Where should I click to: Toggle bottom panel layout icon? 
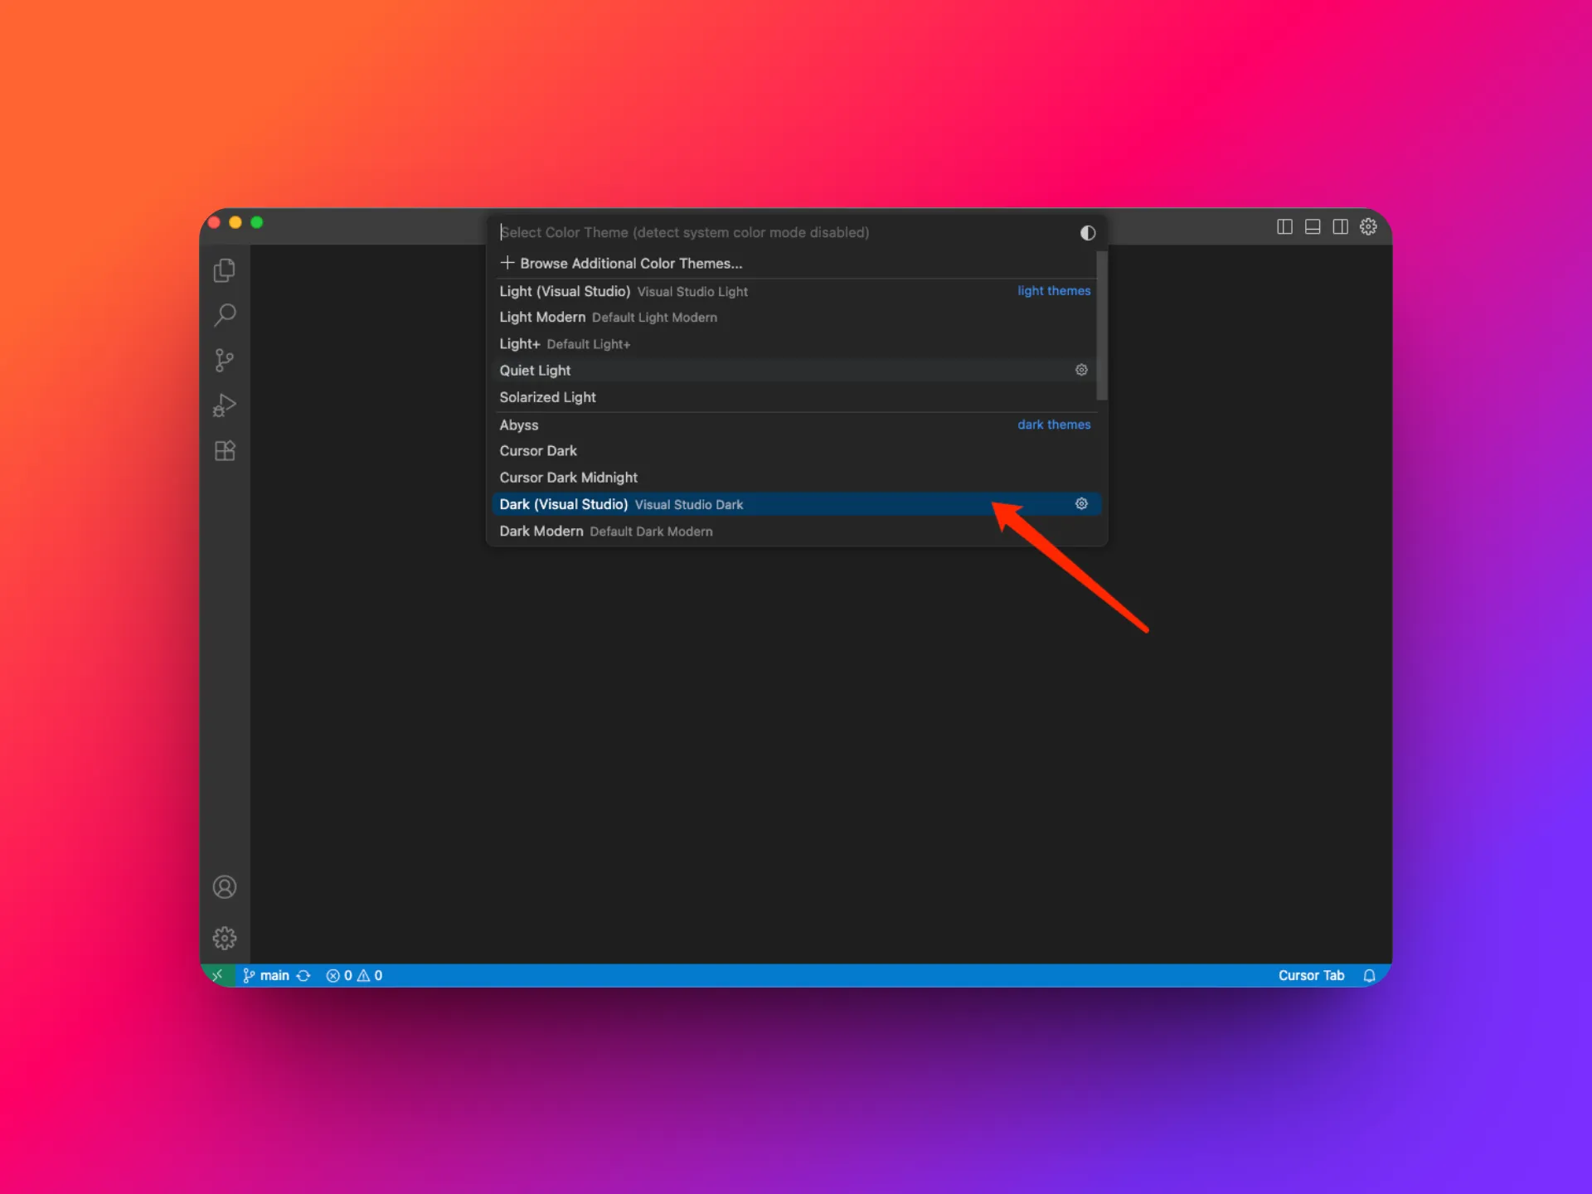[x=1313, y=226]
